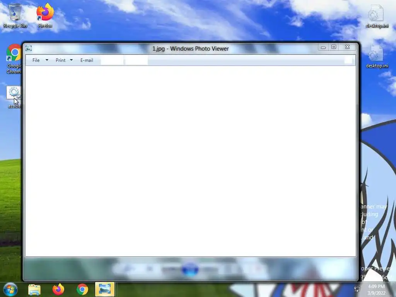Minimize the Windows Photo Viewer window

[x=323, y=47]
